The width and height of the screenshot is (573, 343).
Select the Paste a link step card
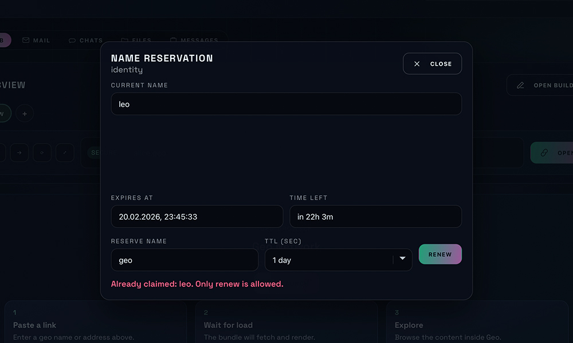(x=95, y=323)
